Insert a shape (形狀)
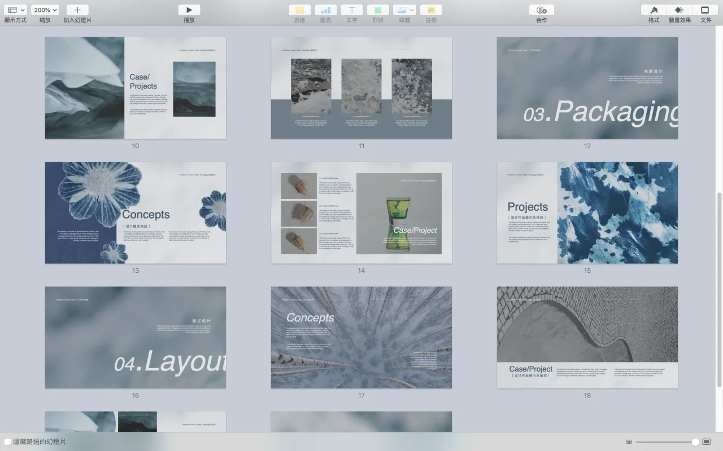Viewport: 723px width, 451px height. coord(378,10)
